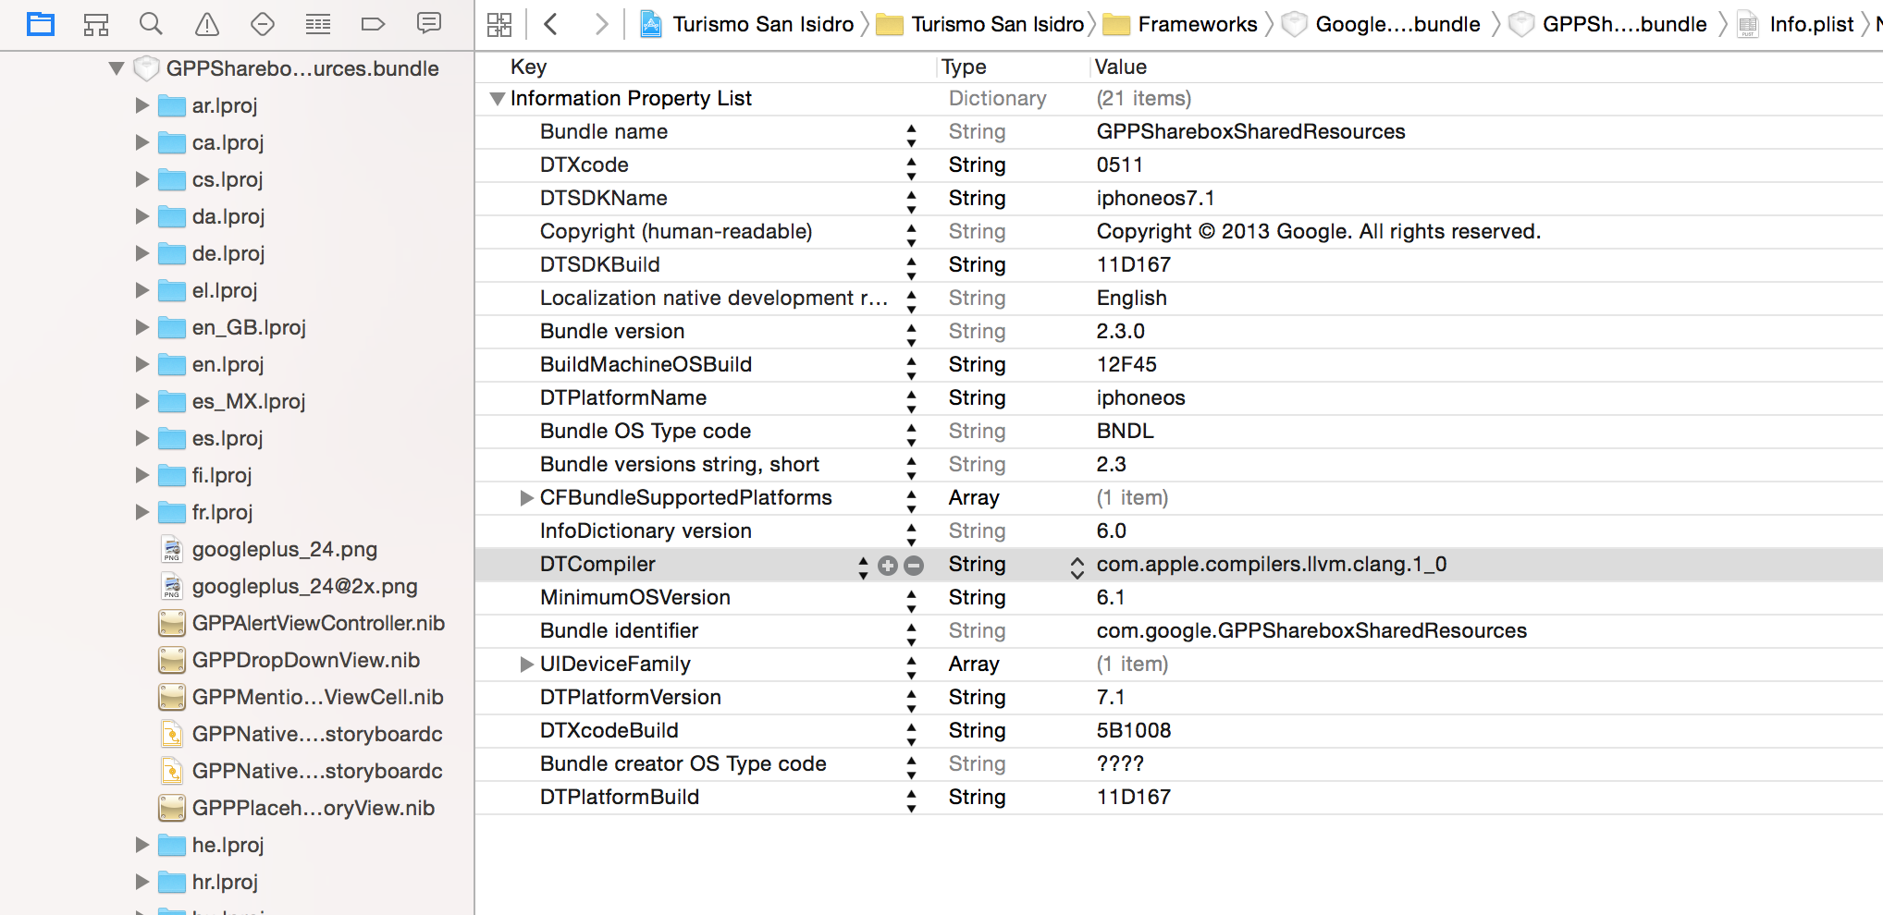Viewport: 1883px width, 915px height.
Task: Click the related items grid icon
Action: point(499,24)
